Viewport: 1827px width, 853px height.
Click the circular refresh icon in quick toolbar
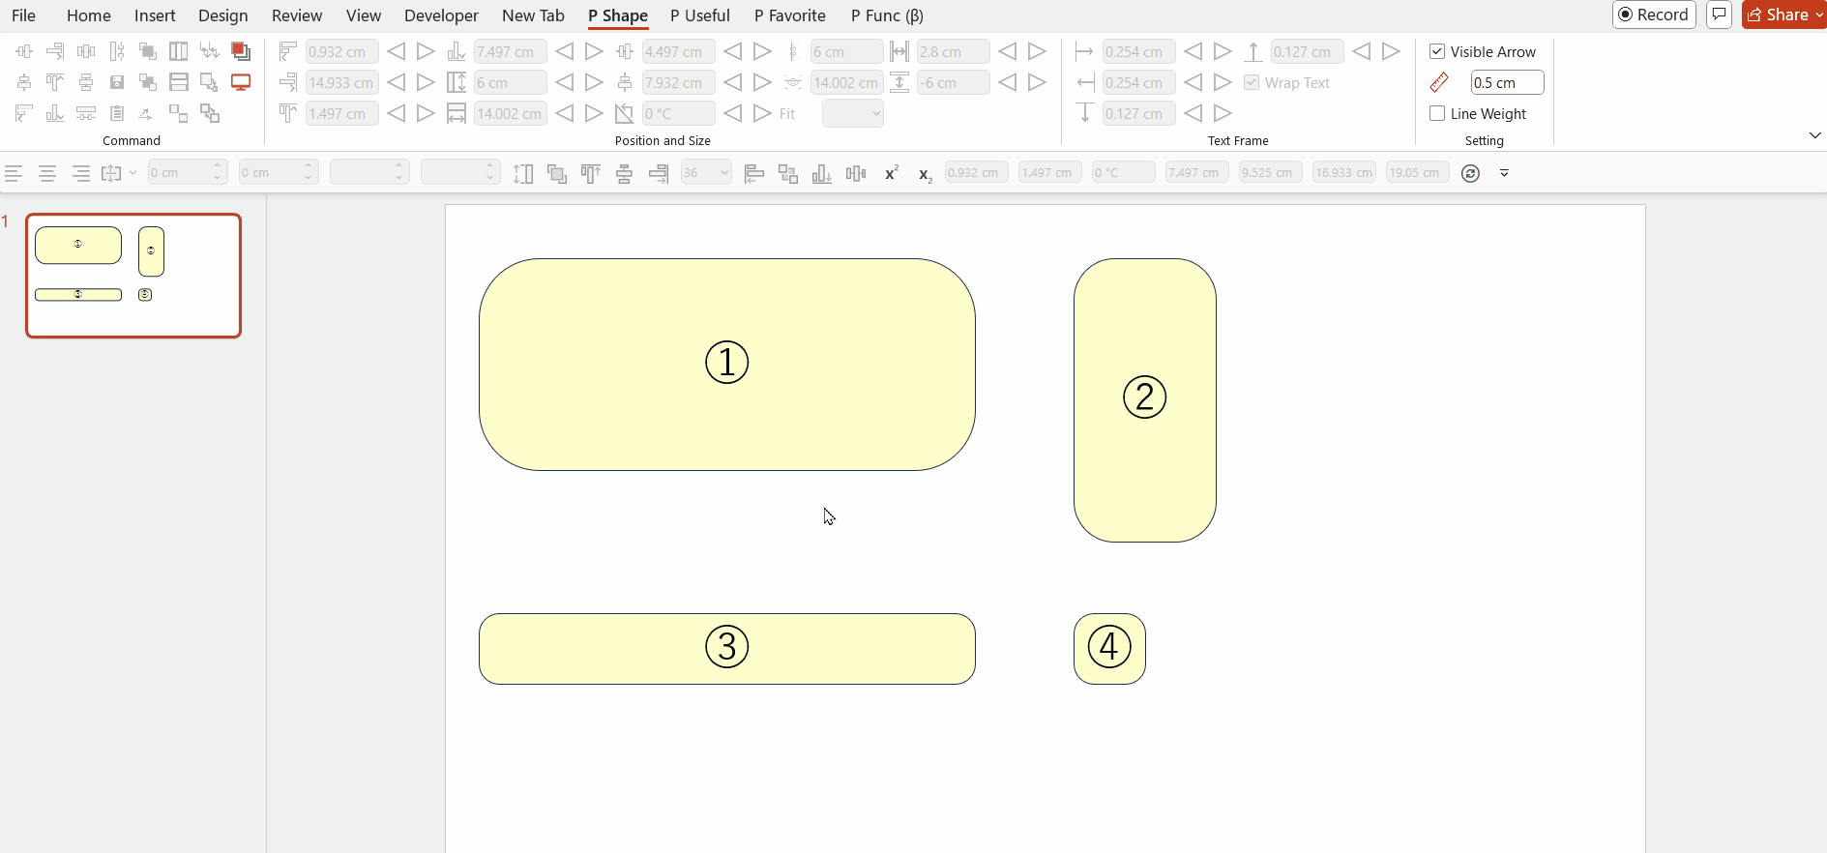(1470, 173)
